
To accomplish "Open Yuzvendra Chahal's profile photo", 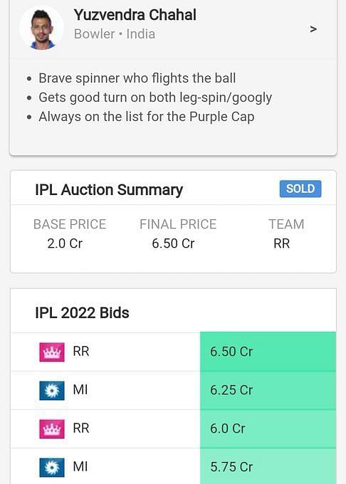I will click(x=42, y=28).
